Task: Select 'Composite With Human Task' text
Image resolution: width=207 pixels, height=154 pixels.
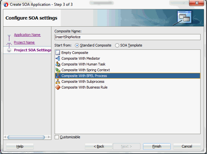Action: (x=83, y=64)
